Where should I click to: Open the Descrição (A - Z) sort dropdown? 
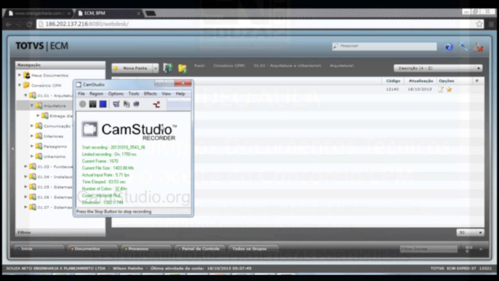[438, 68]
